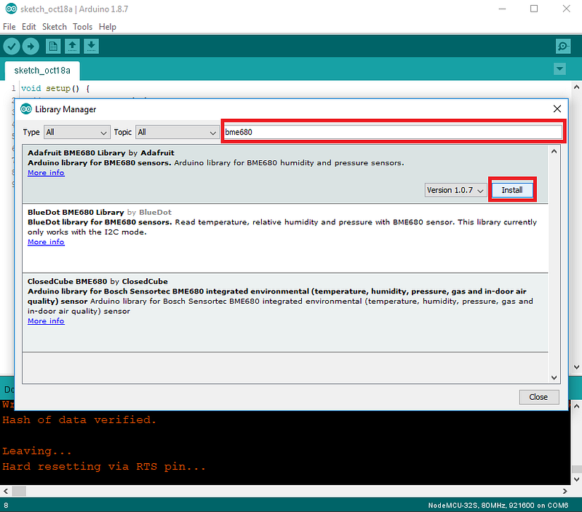Viewport: 582px width, 512px height.
Task: Click the Library Manager logo icon
Action: [x=26, y=109]
